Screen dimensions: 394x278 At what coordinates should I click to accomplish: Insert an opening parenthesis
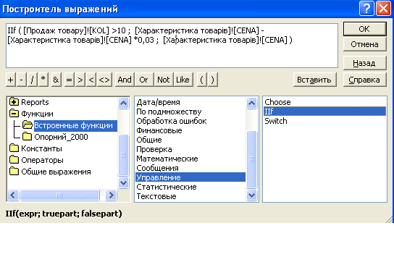[x=202, y=80]
